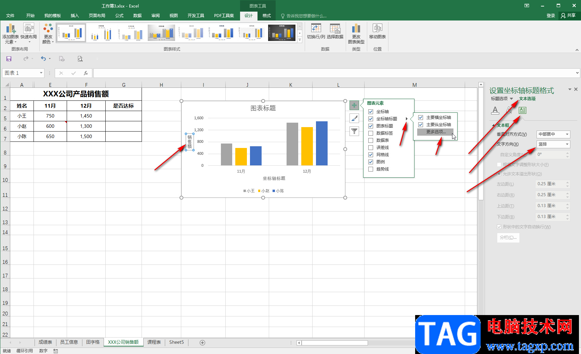Click Ribbon Display Options icon
The width and height of the screenshot is (581, 354).
[x=527, y=5]
